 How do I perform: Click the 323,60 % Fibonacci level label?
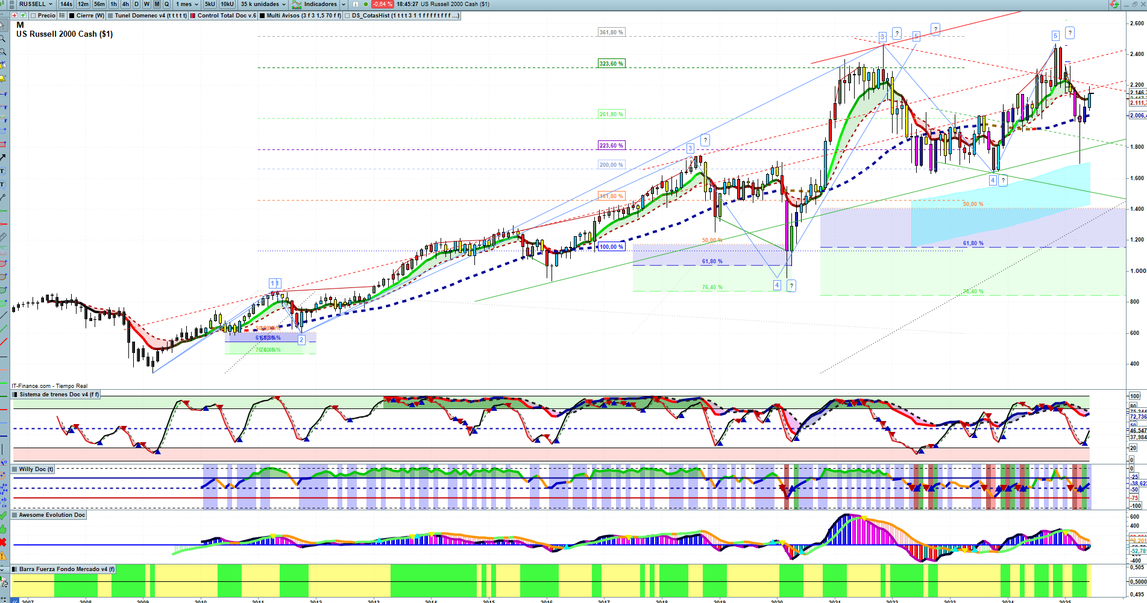click(x=611, y=63)
